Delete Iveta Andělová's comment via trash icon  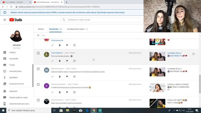point(60,61)
